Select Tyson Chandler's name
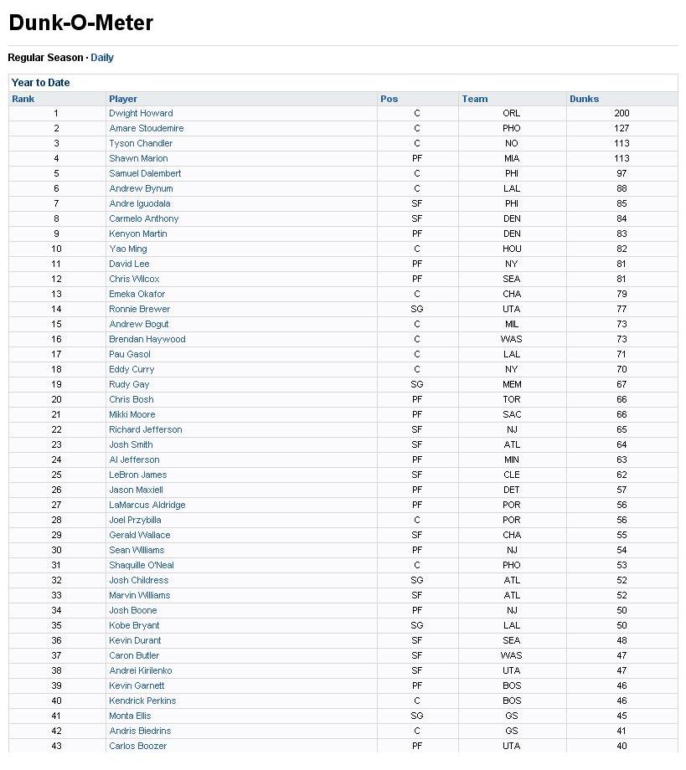This screenshot has width=686, height=770. click(x=141, y=143)
